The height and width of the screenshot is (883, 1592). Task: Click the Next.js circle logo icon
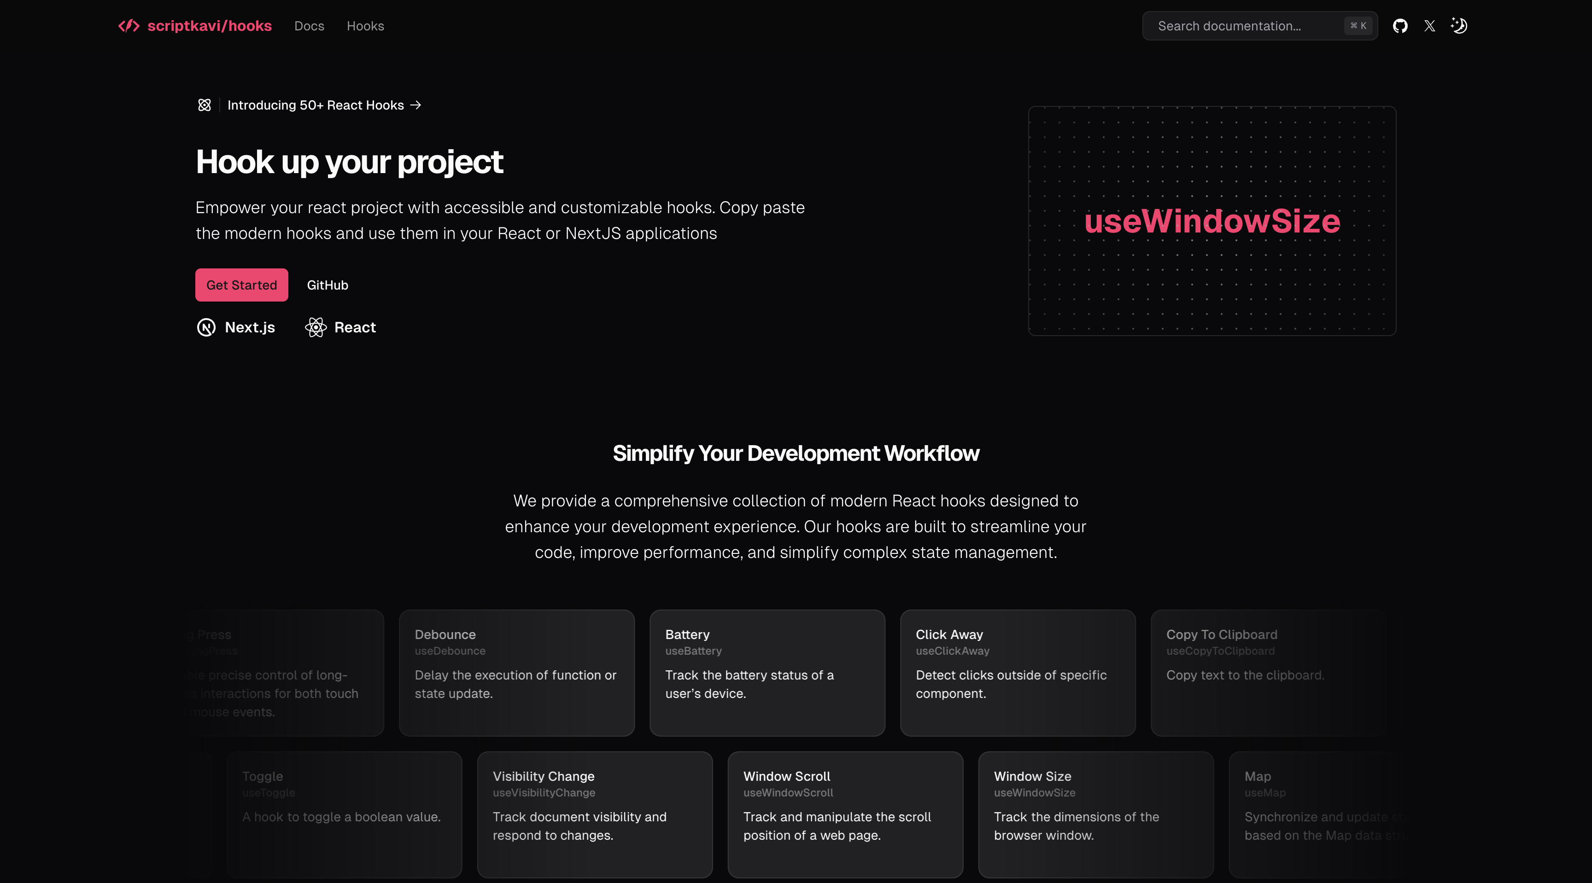(206, 327)
